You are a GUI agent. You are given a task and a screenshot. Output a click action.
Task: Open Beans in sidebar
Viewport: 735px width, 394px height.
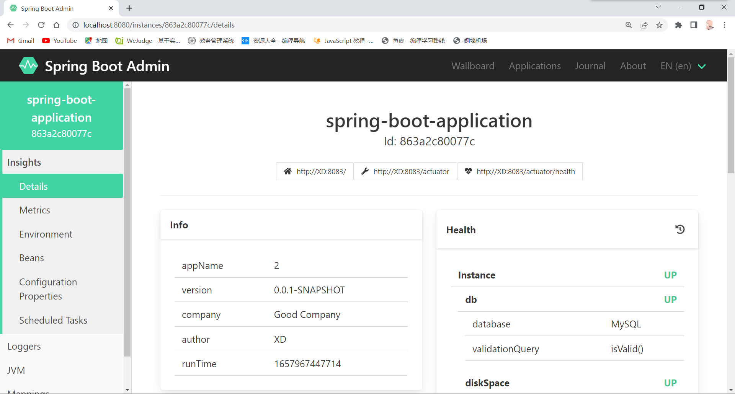[x=62, y=258]
